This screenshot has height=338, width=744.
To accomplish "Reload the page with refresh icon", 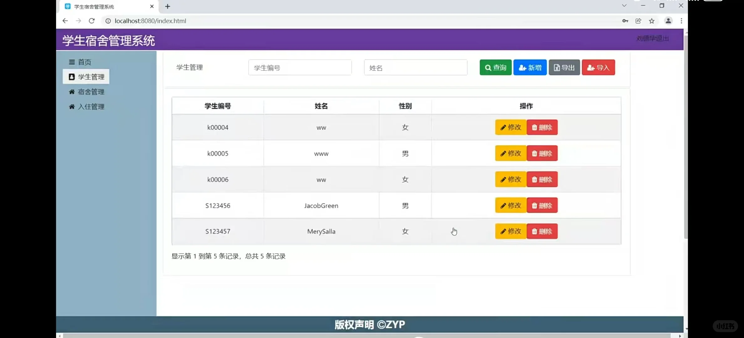I will 91,21.
